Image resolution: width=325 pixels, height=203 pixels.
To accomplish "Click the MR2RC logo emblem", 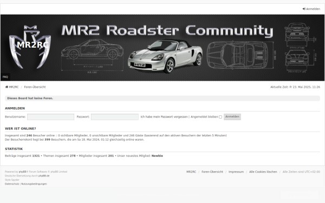I will click(30, 47).
